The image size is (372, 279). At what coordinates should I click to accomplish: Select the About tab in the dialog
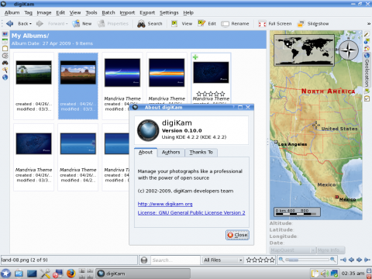click(x=146, y=152)
